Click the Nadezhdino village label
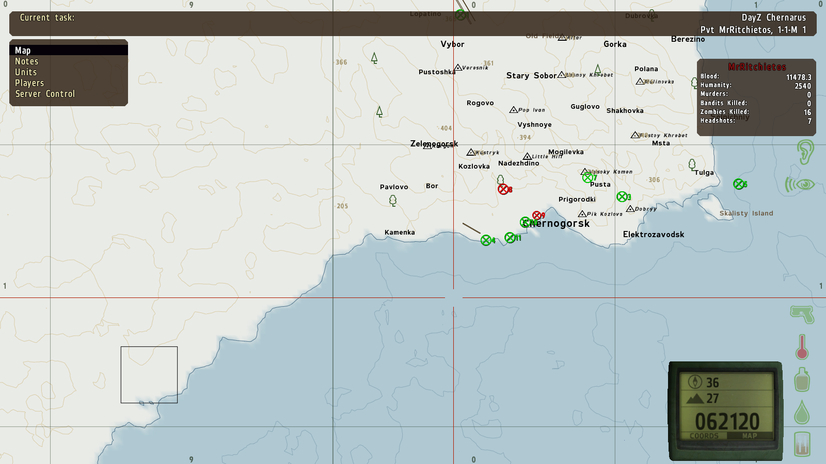The width and height of the screenshot is (826, 464). pyautogui.click(x=519, y=163)
